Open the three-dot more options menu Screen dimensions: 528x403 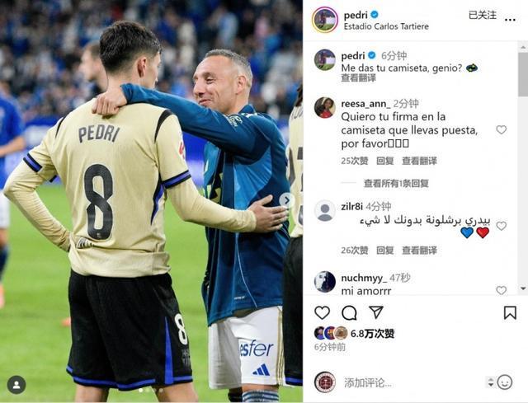pos(510,20)
